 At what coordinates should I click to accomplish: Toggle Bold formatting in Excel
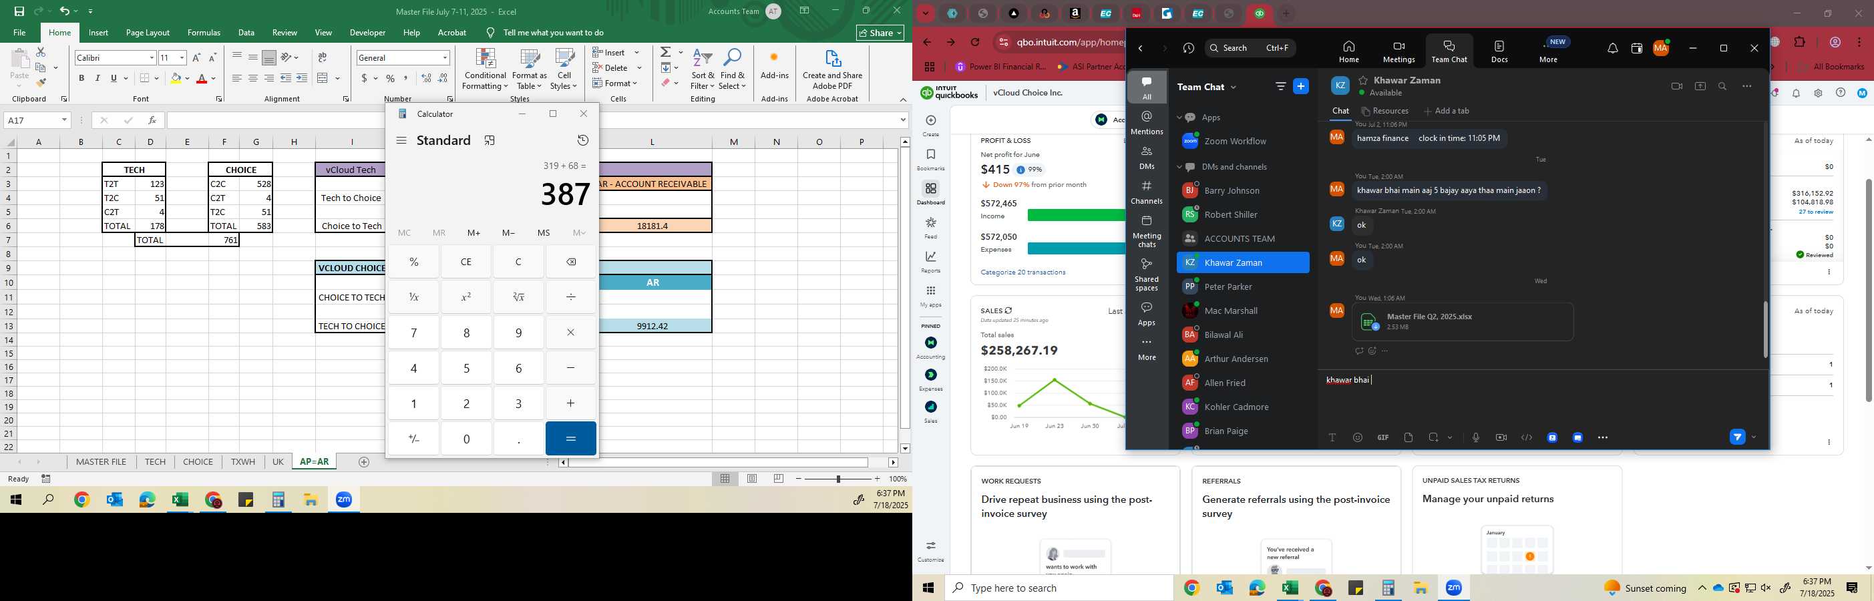[81, 79]
